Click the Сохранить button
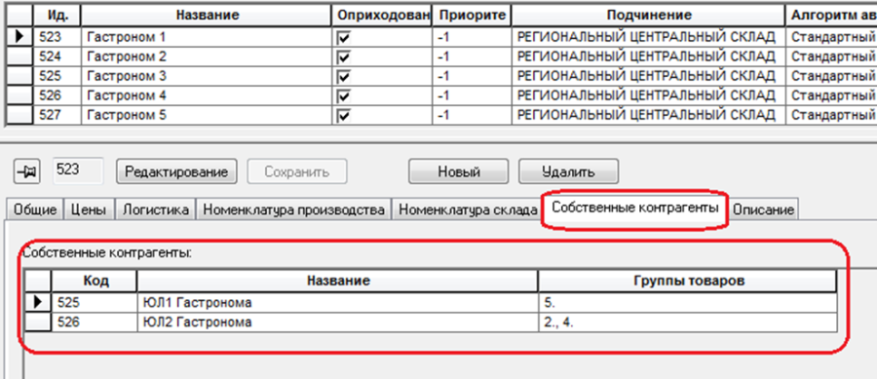This screenshot has width=877, height=379. pos(297,171)
